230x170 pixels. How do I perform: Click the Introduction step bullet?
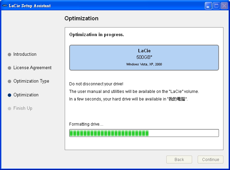click(9, 54)
